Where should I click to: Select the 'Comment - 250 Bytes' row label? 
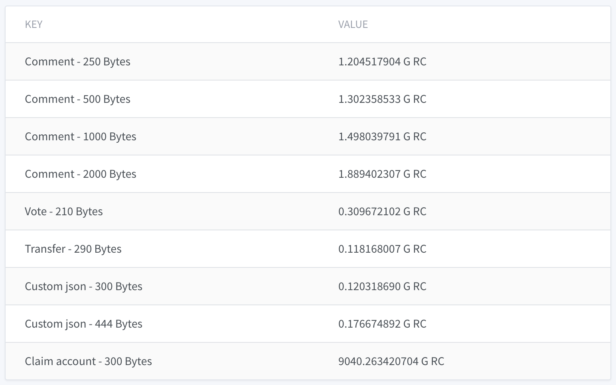[x=77, y=62]
